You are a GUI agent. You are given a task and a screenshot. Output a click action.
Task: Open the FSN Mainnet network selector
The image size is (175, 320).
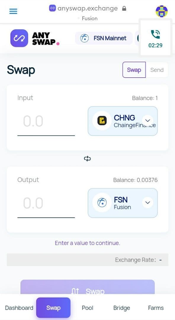(104, 38)
